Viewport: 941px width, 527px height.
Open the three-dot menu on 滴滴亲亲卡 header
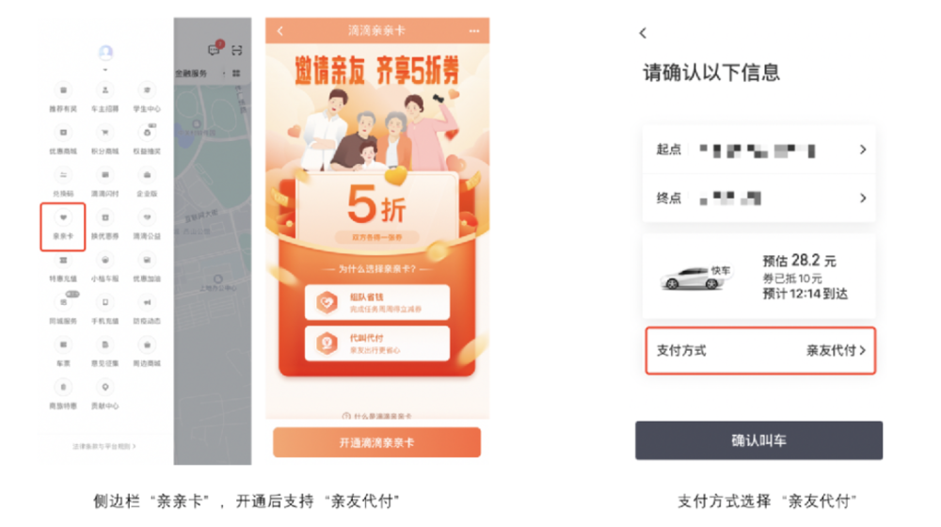[x=474, y=31]
